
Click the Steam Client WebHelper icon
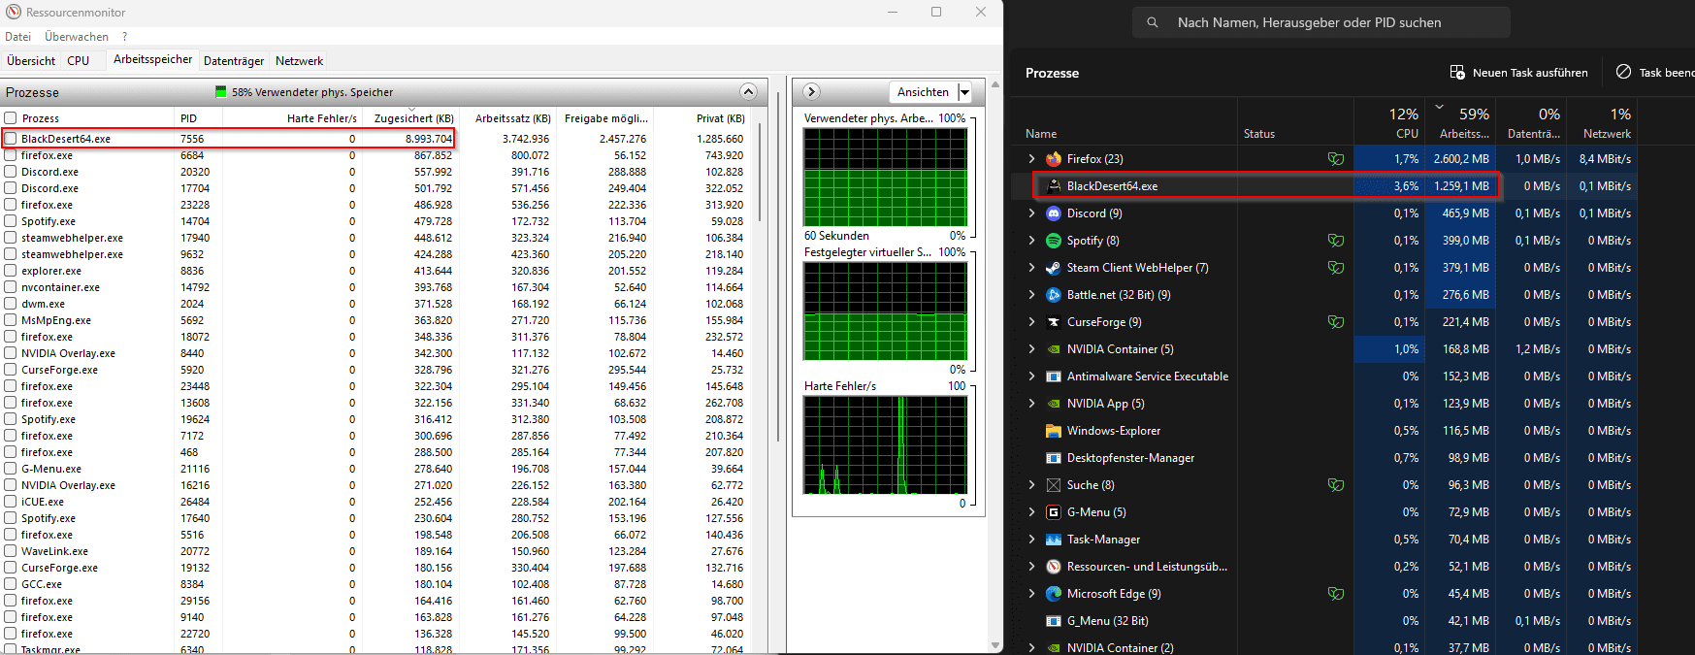click(x=1054, y=268)
